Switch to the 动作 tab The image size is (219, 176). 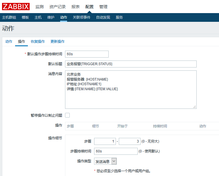coord(9,42)
